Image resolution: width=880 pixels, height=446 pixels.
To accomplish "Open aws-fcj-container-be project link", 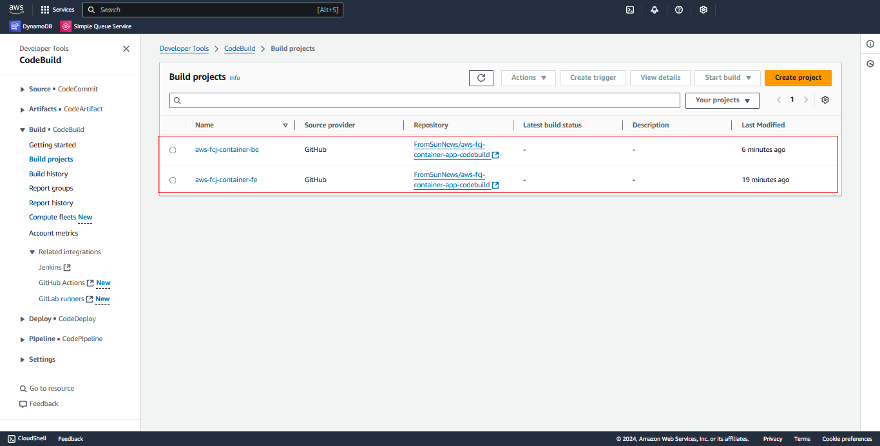I will click(227, 150).
